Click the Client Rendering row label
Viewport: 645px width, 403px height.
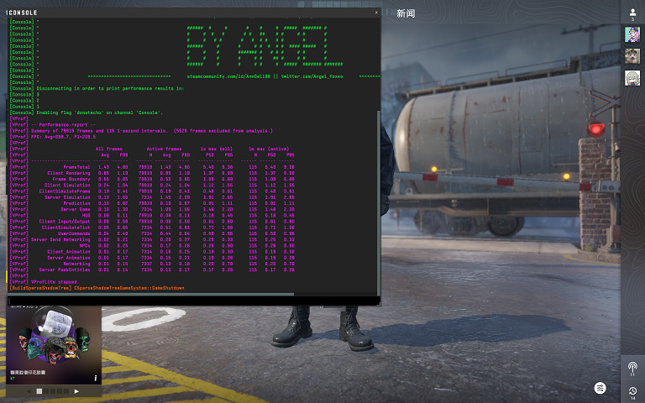point(69,173)
